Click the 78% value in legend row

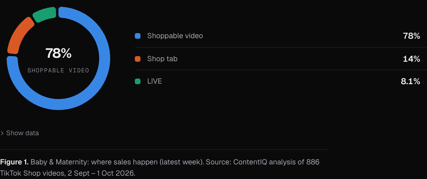[x=412, y=36]
